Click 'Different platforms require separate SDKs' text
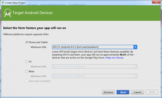The height and width of the screenshot is (98, 162). (26, 34)
